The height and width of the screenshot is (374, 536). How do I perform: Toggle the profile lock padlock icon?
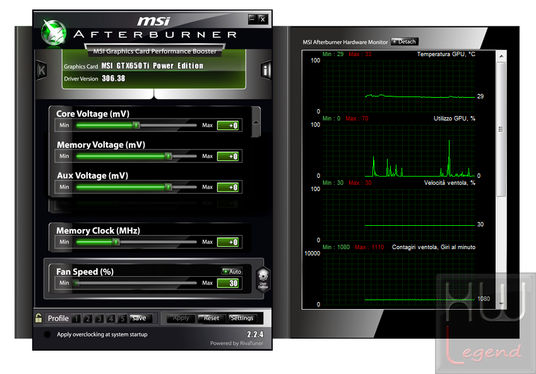[x=39, y=318]
